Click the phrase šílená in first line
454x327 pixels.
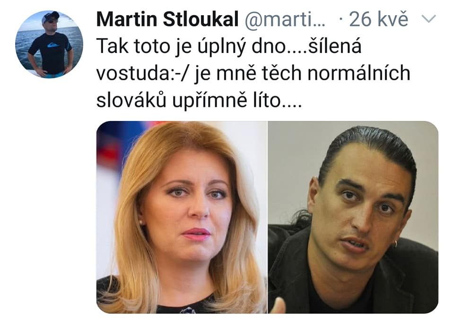335,46
